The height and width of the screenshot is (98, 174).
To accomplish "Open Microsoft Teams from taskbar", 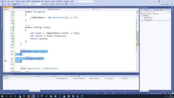I will (77, 96).
